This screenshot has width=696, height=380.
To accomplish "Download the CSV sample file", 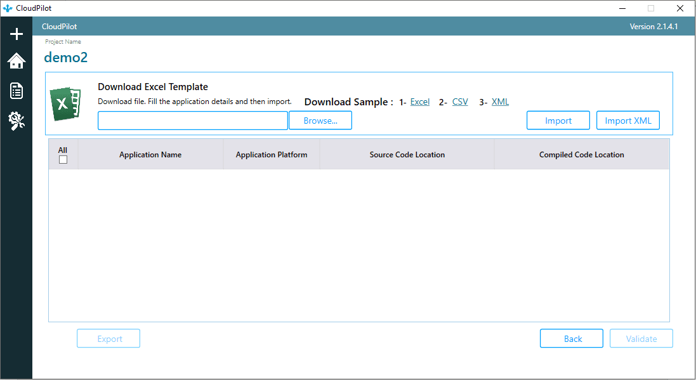I will tap(460, 102).
